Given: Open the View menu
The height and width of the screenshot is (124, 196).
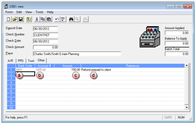Looking at the screenshot, I should pyautogui.click(x=29, y=12).
